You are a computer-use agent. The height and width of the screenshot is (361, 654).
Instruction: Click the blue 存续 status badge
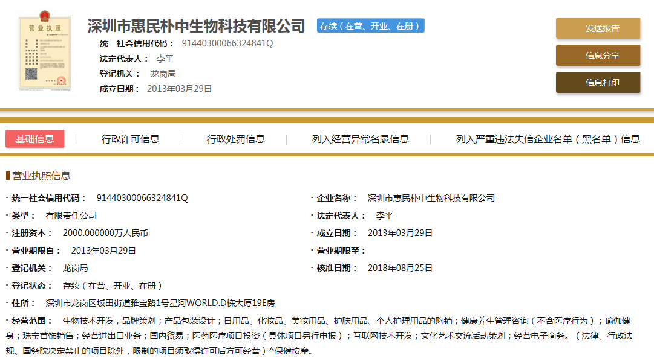tap(370, 26)
